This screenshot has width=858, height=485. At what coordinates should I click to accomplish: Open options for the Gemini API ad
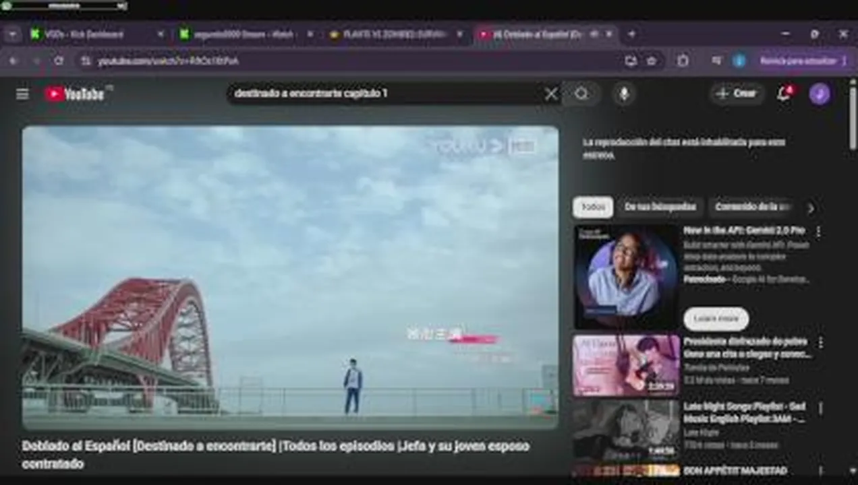(x=818, y=232)
